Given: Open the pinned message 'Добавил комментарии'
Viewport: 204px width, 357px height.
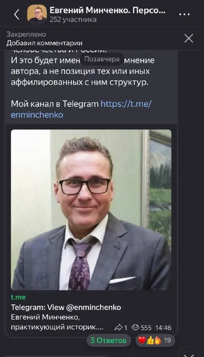Looking at the screenshot, I should tap(44, 43).
